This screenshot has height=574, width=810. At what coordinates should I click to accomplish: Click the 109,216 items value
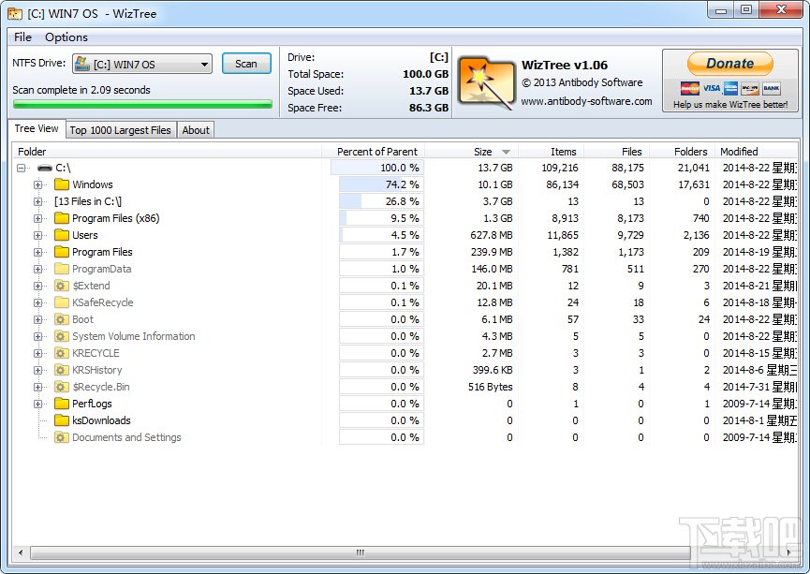pyautogui.click(x=560, y=168)
